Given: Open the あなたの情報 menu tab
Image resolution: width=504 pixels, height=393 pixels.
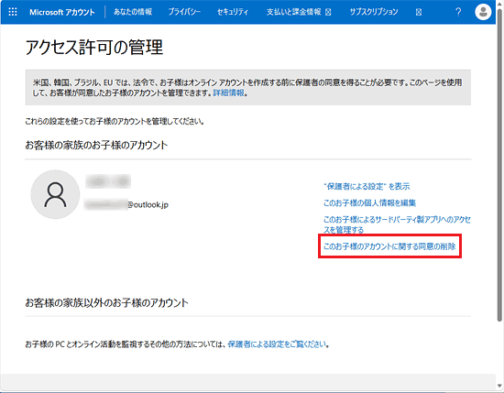Looking at the screenshot, I should (133, 12).
